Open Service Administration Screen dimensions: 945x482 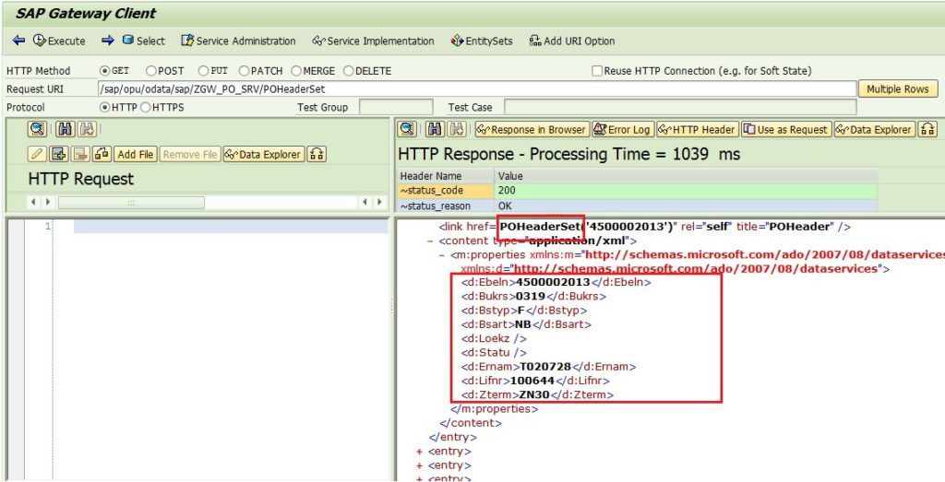[x=239, y=41]
